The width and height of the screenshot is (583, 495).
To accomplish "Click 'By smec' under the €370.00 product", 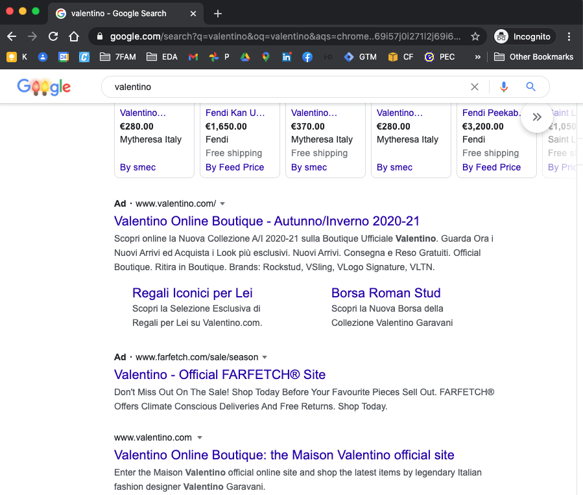I will click(309, 167).
